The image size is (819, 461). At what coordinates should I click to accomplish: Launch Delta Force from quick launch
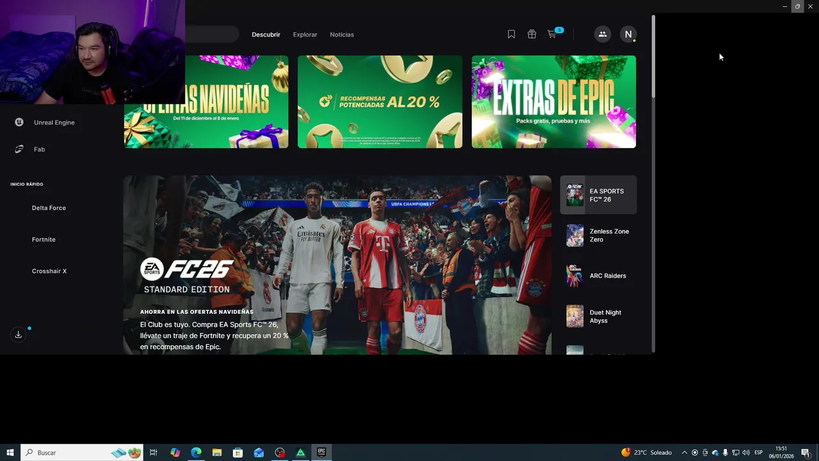coord(49,208)
